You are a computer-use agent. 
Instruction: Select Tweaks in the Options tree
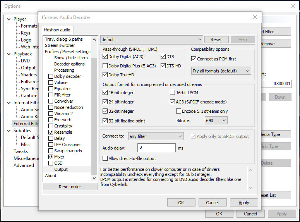point(21,151)
